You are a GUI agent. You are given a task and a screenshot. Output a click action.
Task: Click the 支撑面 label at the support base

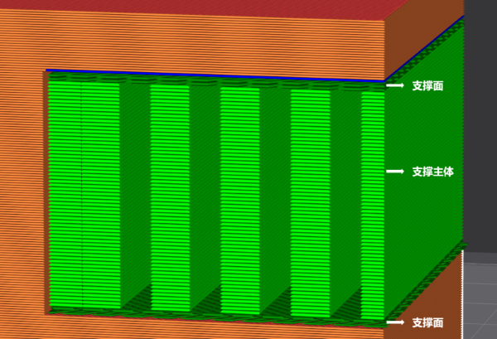pos(427,322)
